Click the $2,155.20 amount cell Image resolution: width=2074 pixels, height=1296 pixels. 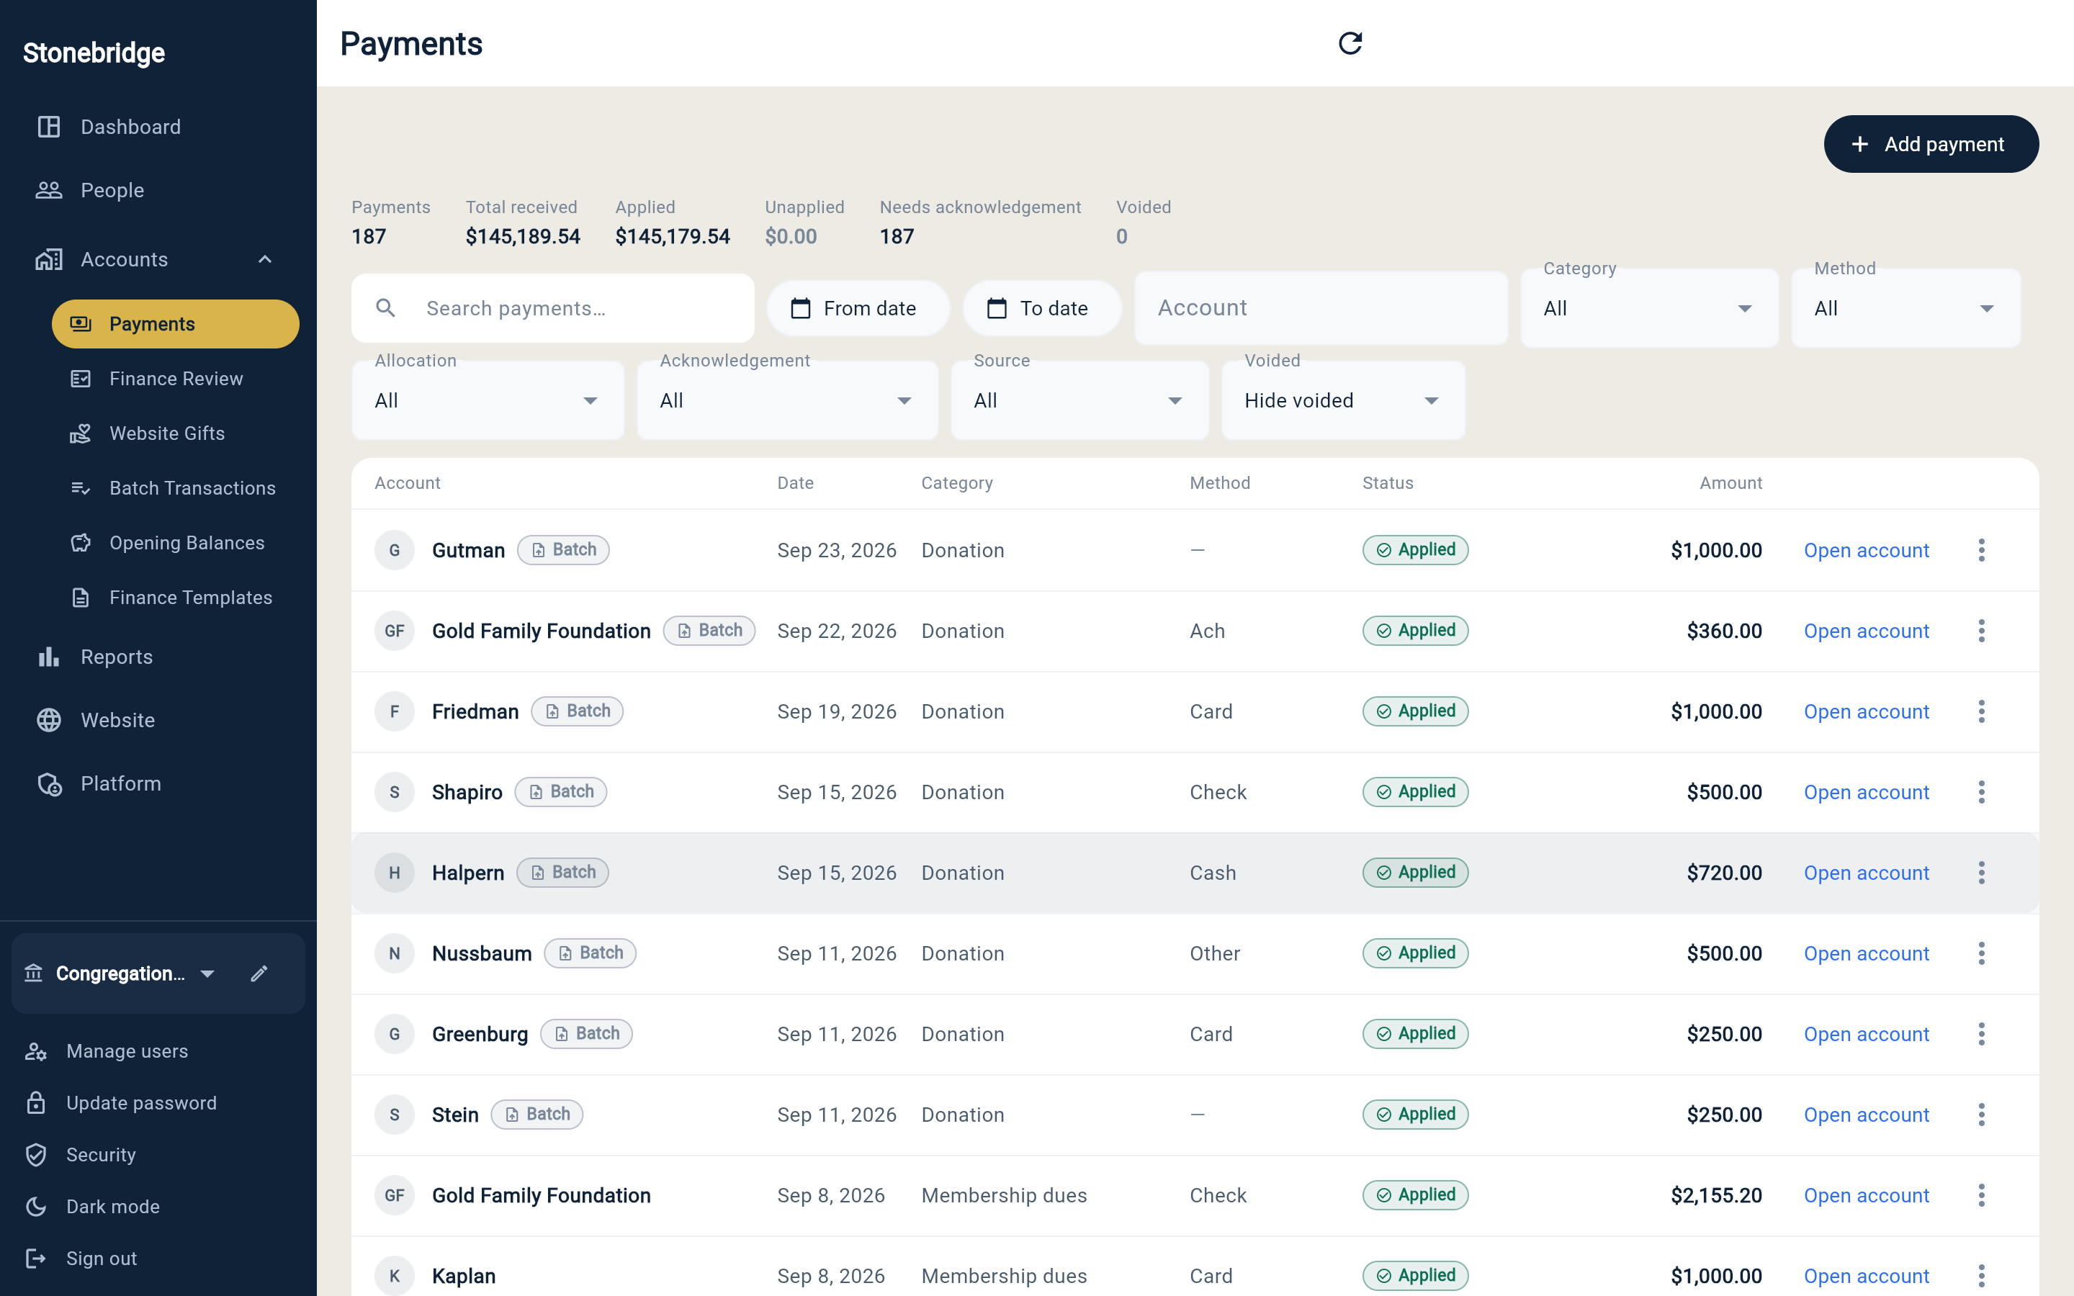(1716, 1196)
